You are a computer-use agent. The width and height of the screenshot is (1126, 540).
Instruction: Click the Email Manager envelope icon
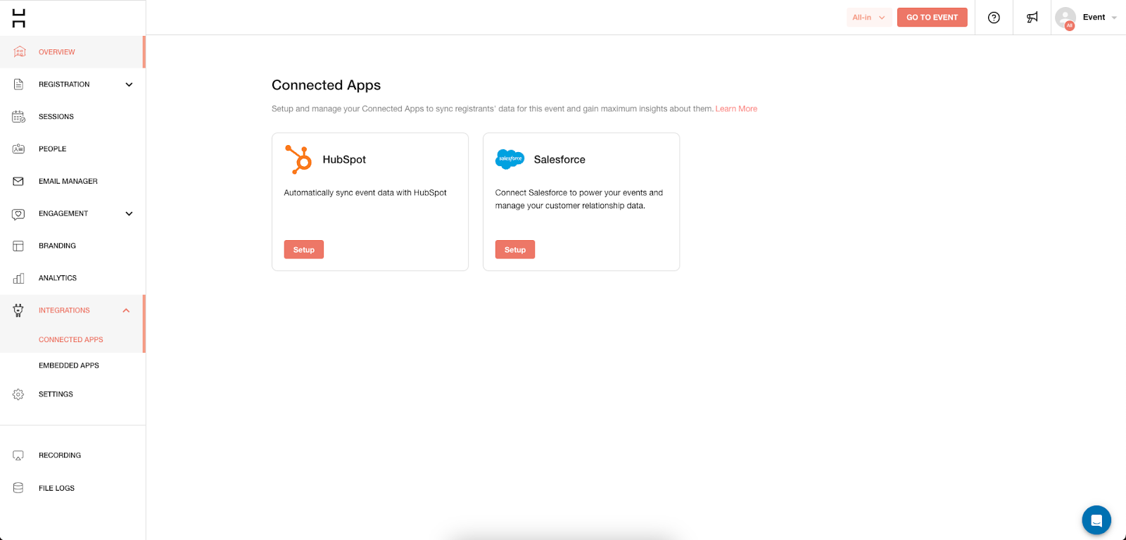coord(19,182)
